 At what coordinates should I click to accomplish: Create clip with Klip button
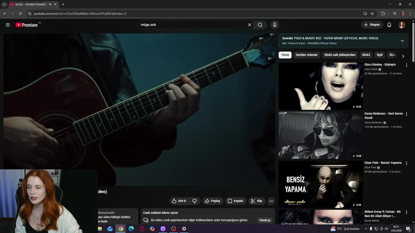(256, 201)
